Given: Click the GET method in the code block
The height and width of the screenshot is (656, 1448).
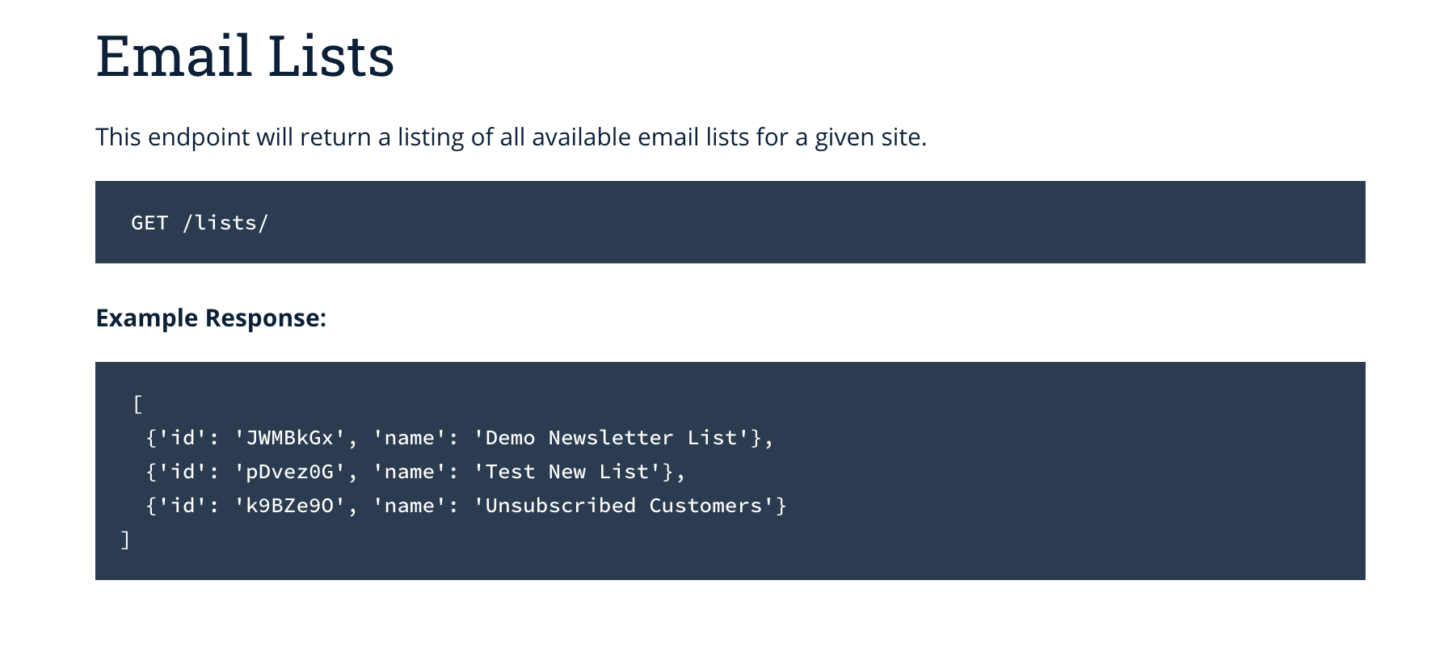Looking at the screenshot, I should pyautogui.click(x=149, y=223).
